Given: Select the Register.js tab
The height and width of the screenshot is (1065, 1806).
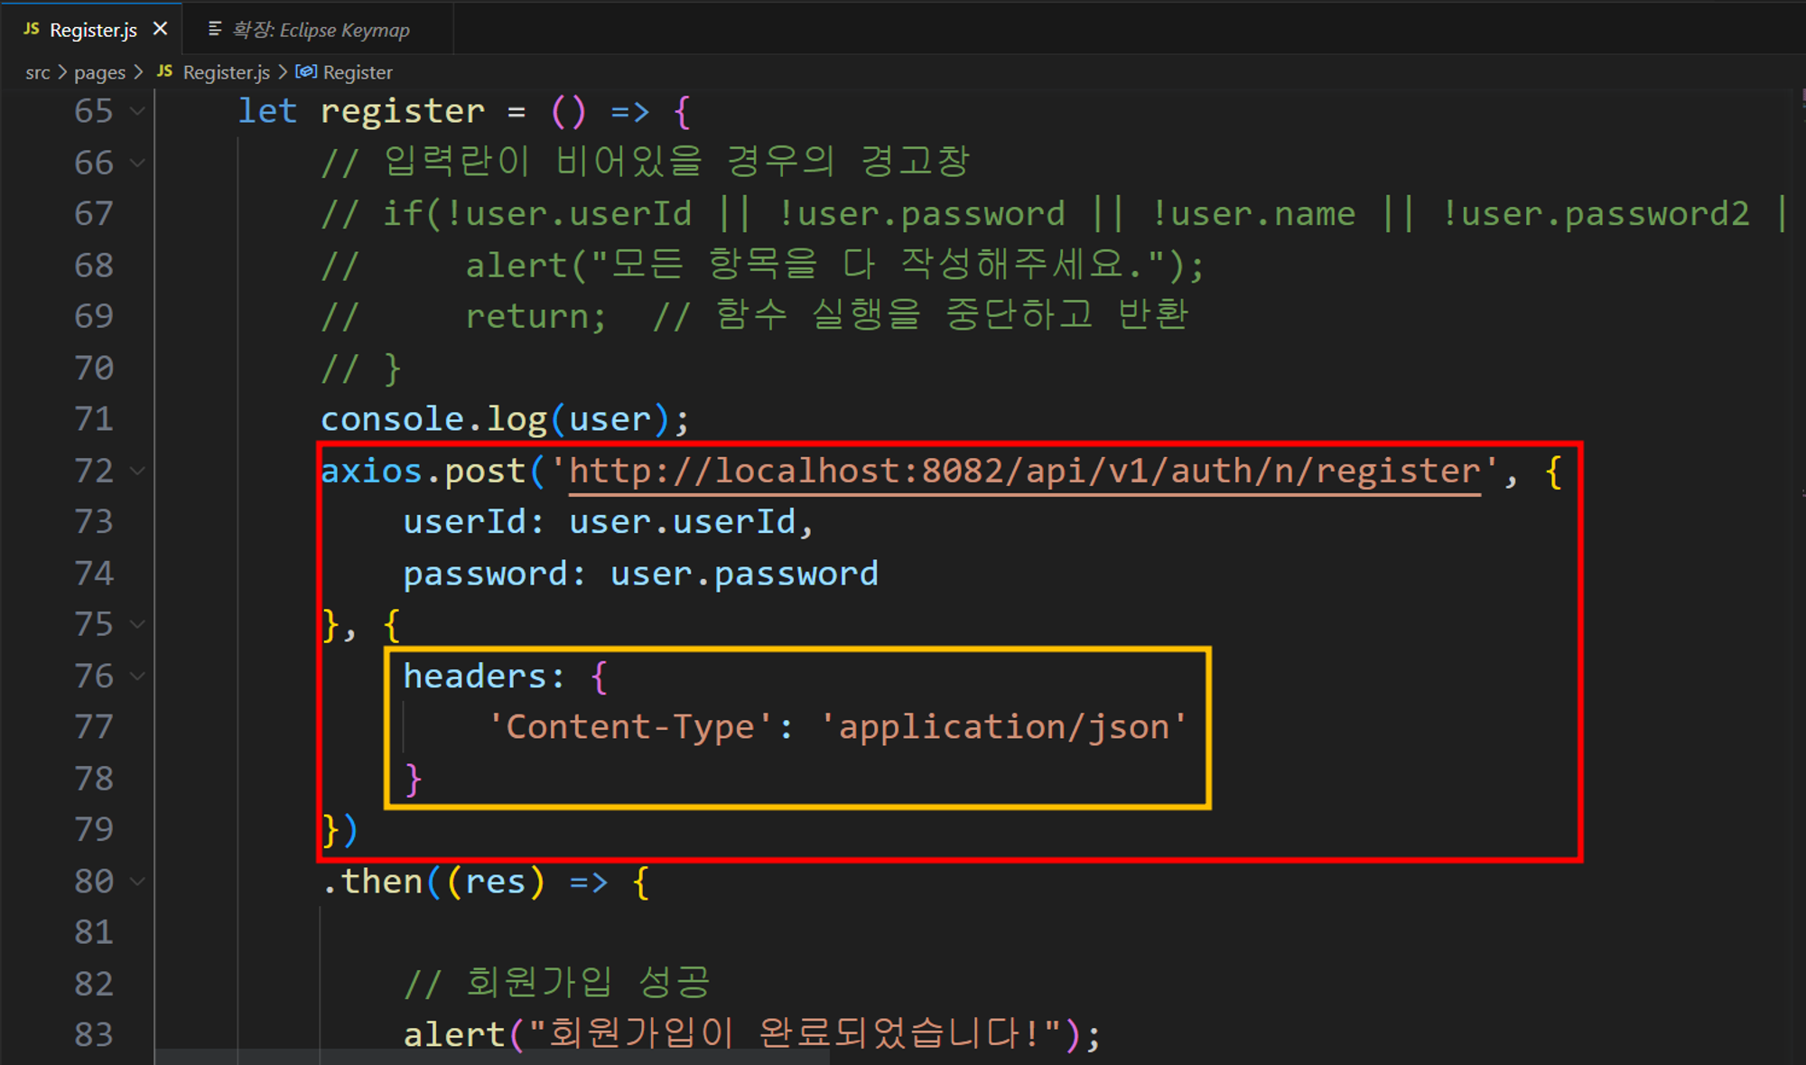Looking at the screenshot, I should pyautogui.click(x=93, y=30).
